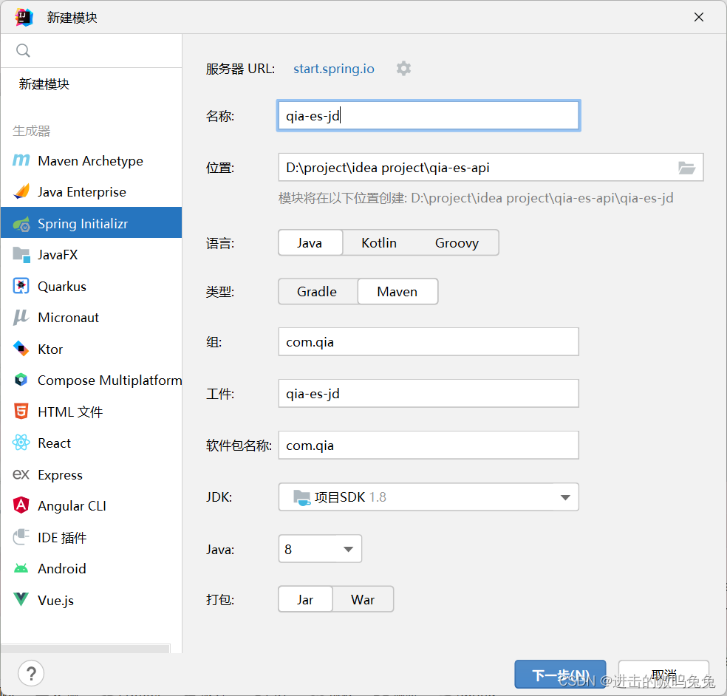Click the sidebar search field
727x696 pixels.
click(92, 50)
